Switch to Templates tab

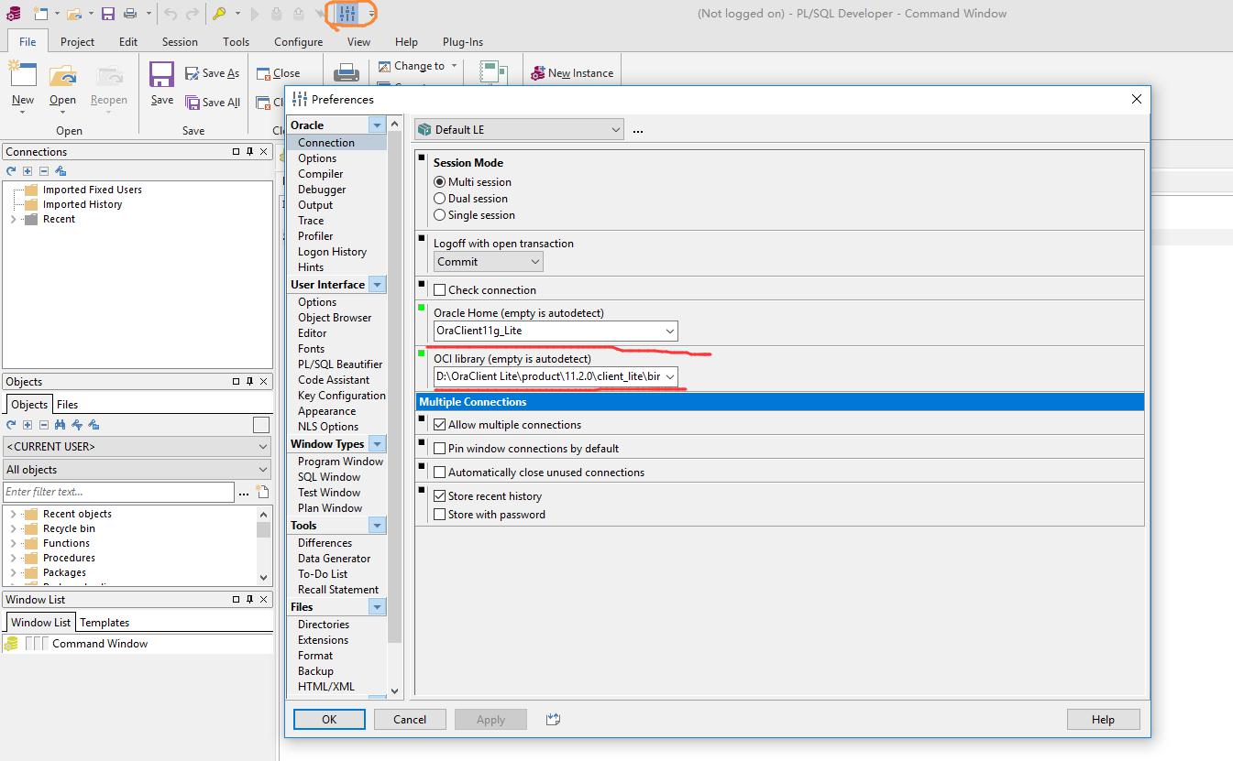(105, 623)
